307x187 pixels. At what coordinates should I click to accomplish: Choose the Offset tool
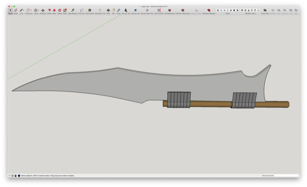(49, 10)
